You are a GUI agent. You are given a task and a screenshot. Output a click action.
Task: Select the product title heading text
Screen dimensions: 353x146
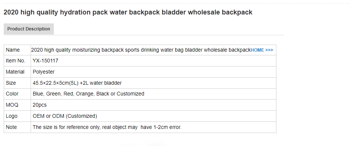pos(128,12)
